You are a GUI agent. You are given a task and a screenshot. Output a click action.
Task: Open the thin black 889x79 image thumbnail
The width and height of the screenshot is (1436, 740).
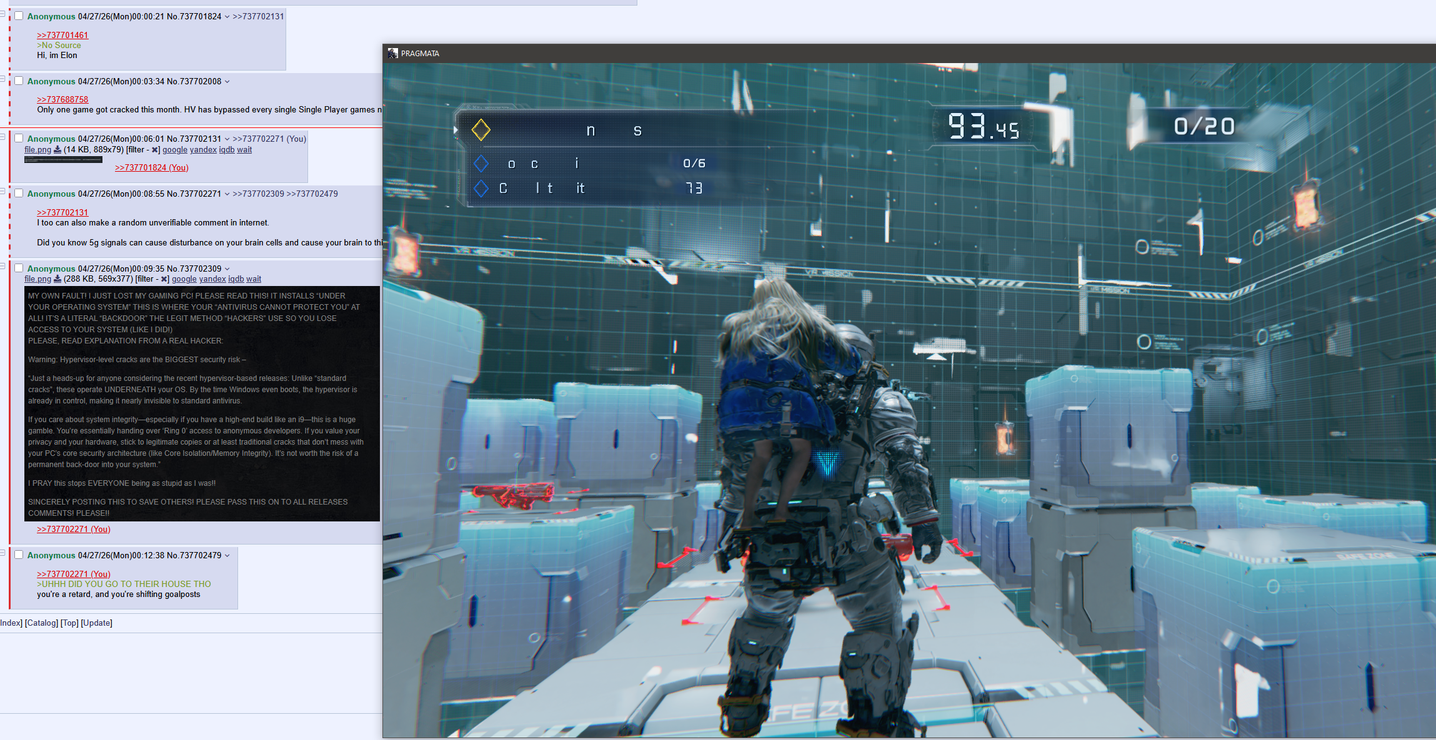tap(63, 160)
